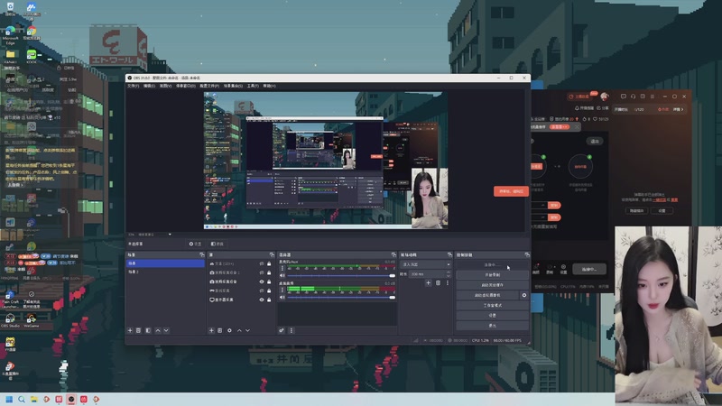Open settings gear at companion window bottom
The height and width of the screenshot is (406, 722).
pyautogui.click(x=563, y=269)
